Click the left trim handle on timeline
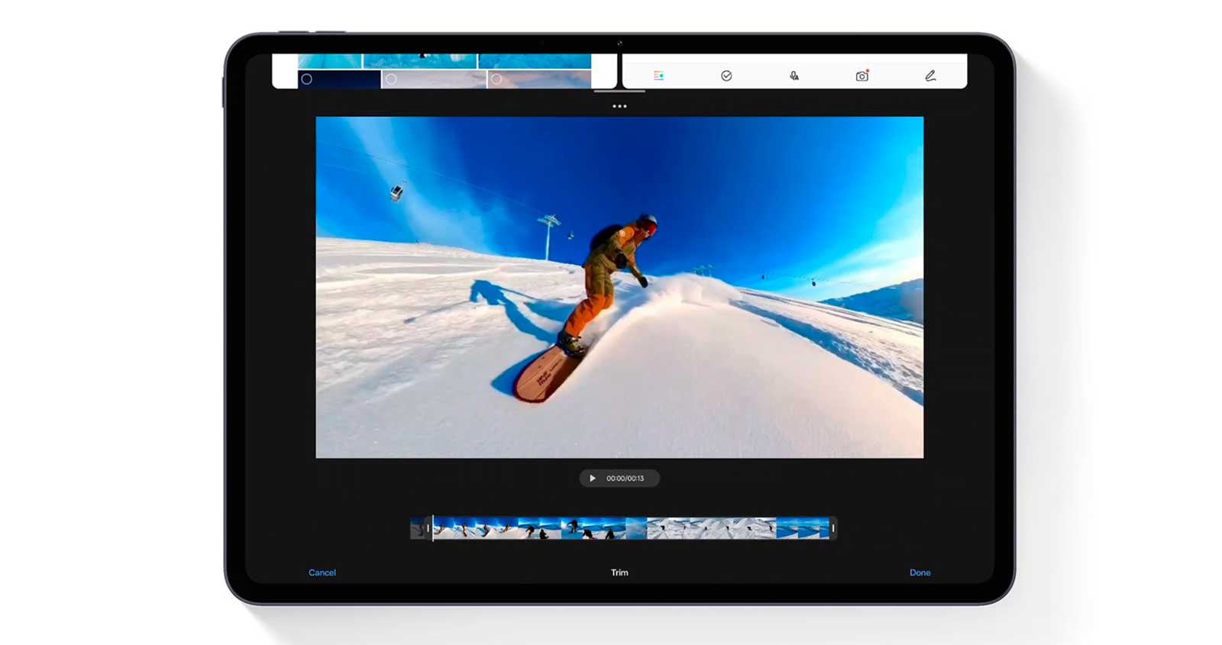The image size is (1222, 645). tap(427, 528)
